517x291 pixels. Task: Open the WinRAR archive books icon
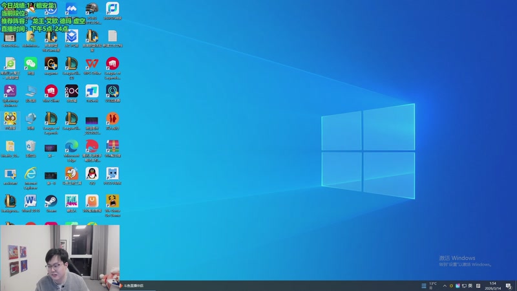pos(112,146)
